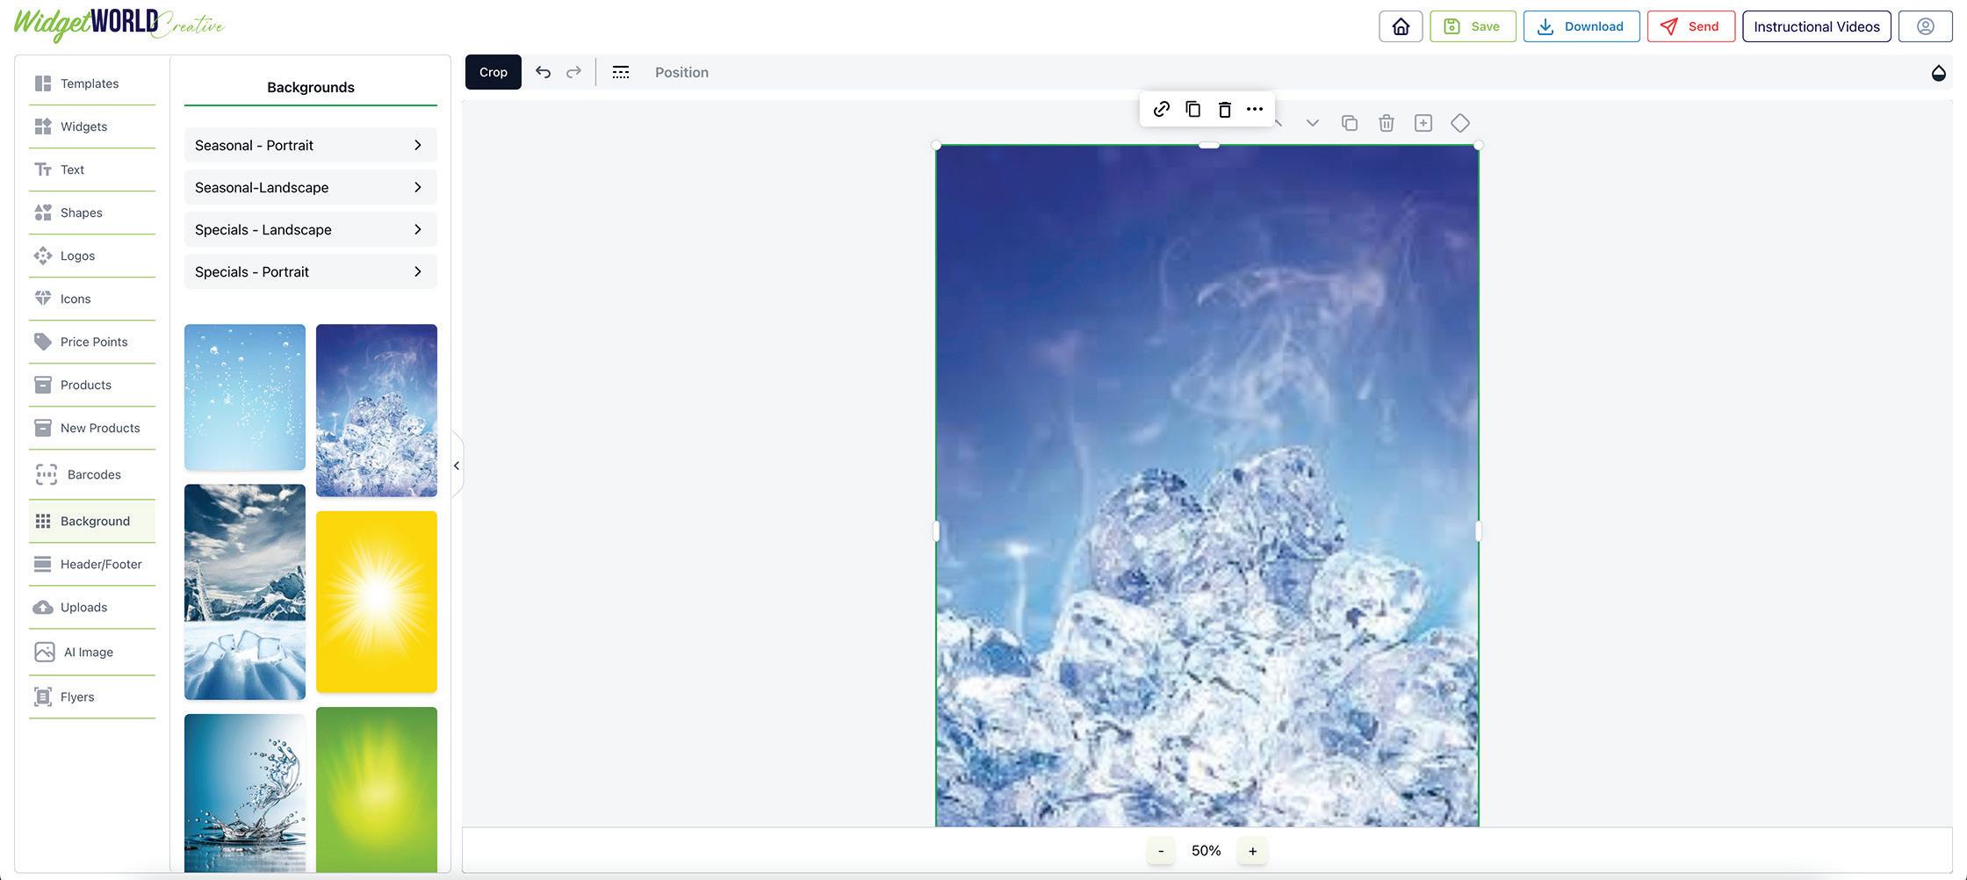
Task: Click the Crop button
Action: (x=494, y=72)
